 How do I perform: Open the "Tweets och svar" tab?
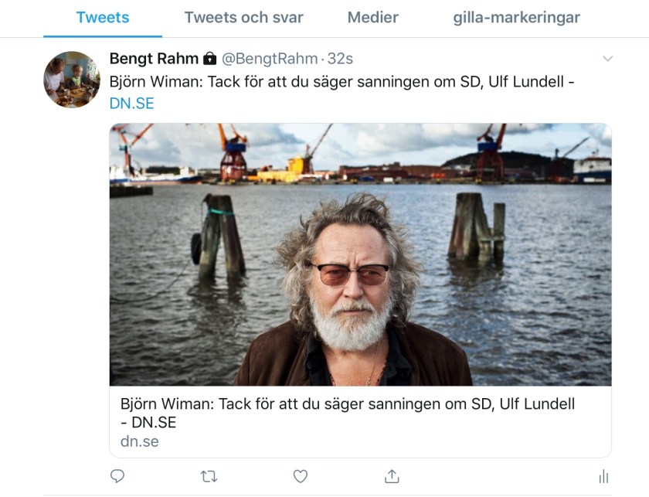tap(243, 17)
